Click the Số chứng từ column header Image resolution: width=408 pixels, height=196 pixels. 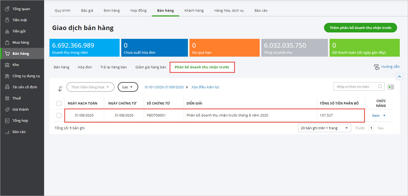tap(158, 103)
